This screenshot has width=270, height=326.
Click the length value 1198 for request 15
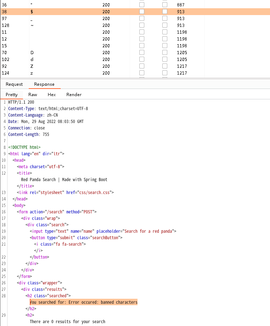pyautogui.click(x=182, y=46)
